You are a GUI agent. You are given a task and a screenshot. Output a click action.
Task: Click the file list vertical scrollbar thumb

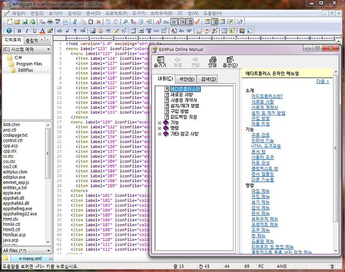coord(48,153)
